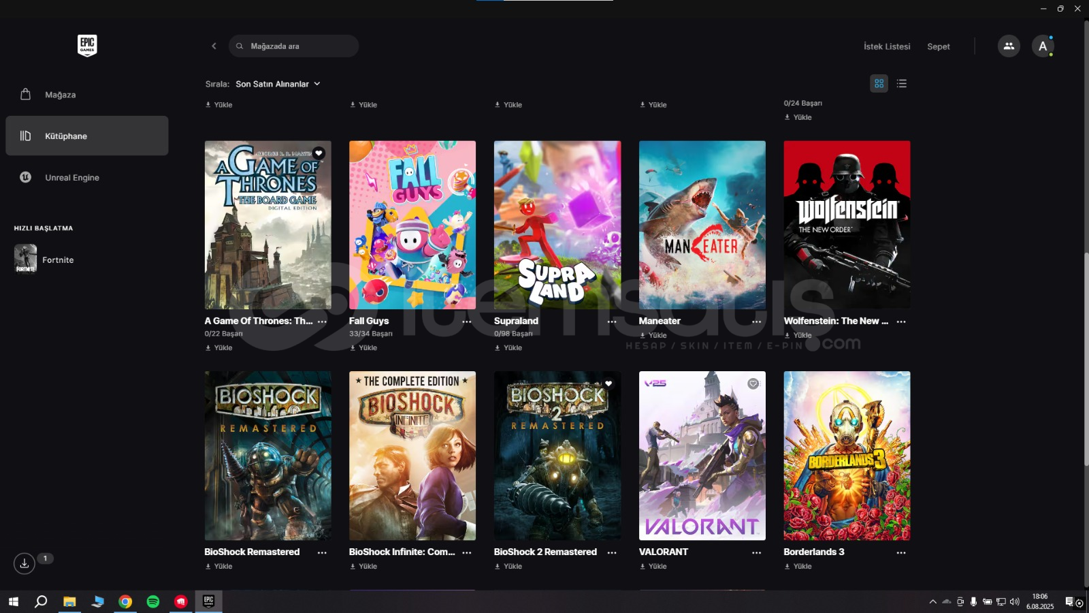The width and height of the screenshot is (1089, 613).
Task: Install BioShock 2 Remastered via Yükle
Action: pos(508,566)
